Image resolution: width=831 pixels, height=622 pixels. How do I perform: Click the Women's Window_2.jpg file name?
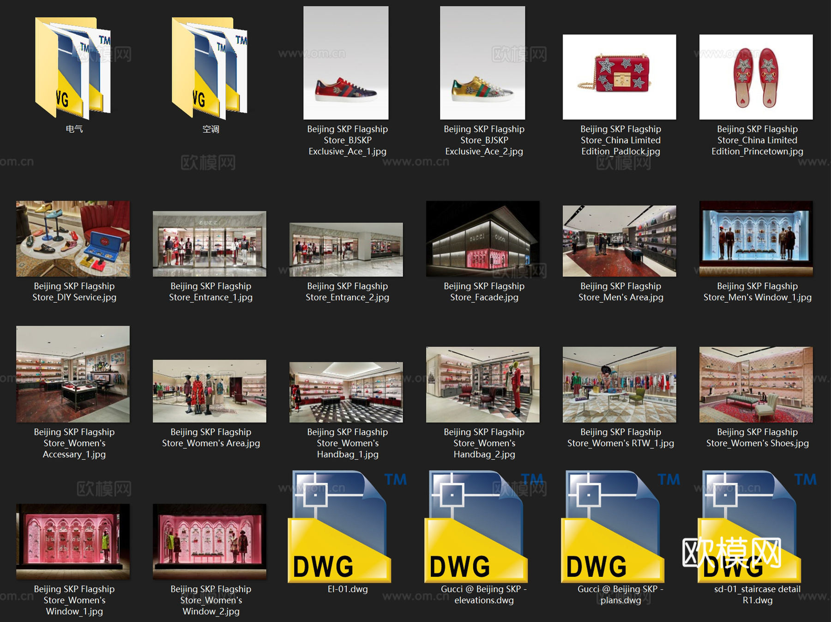[x=211, y=600]
